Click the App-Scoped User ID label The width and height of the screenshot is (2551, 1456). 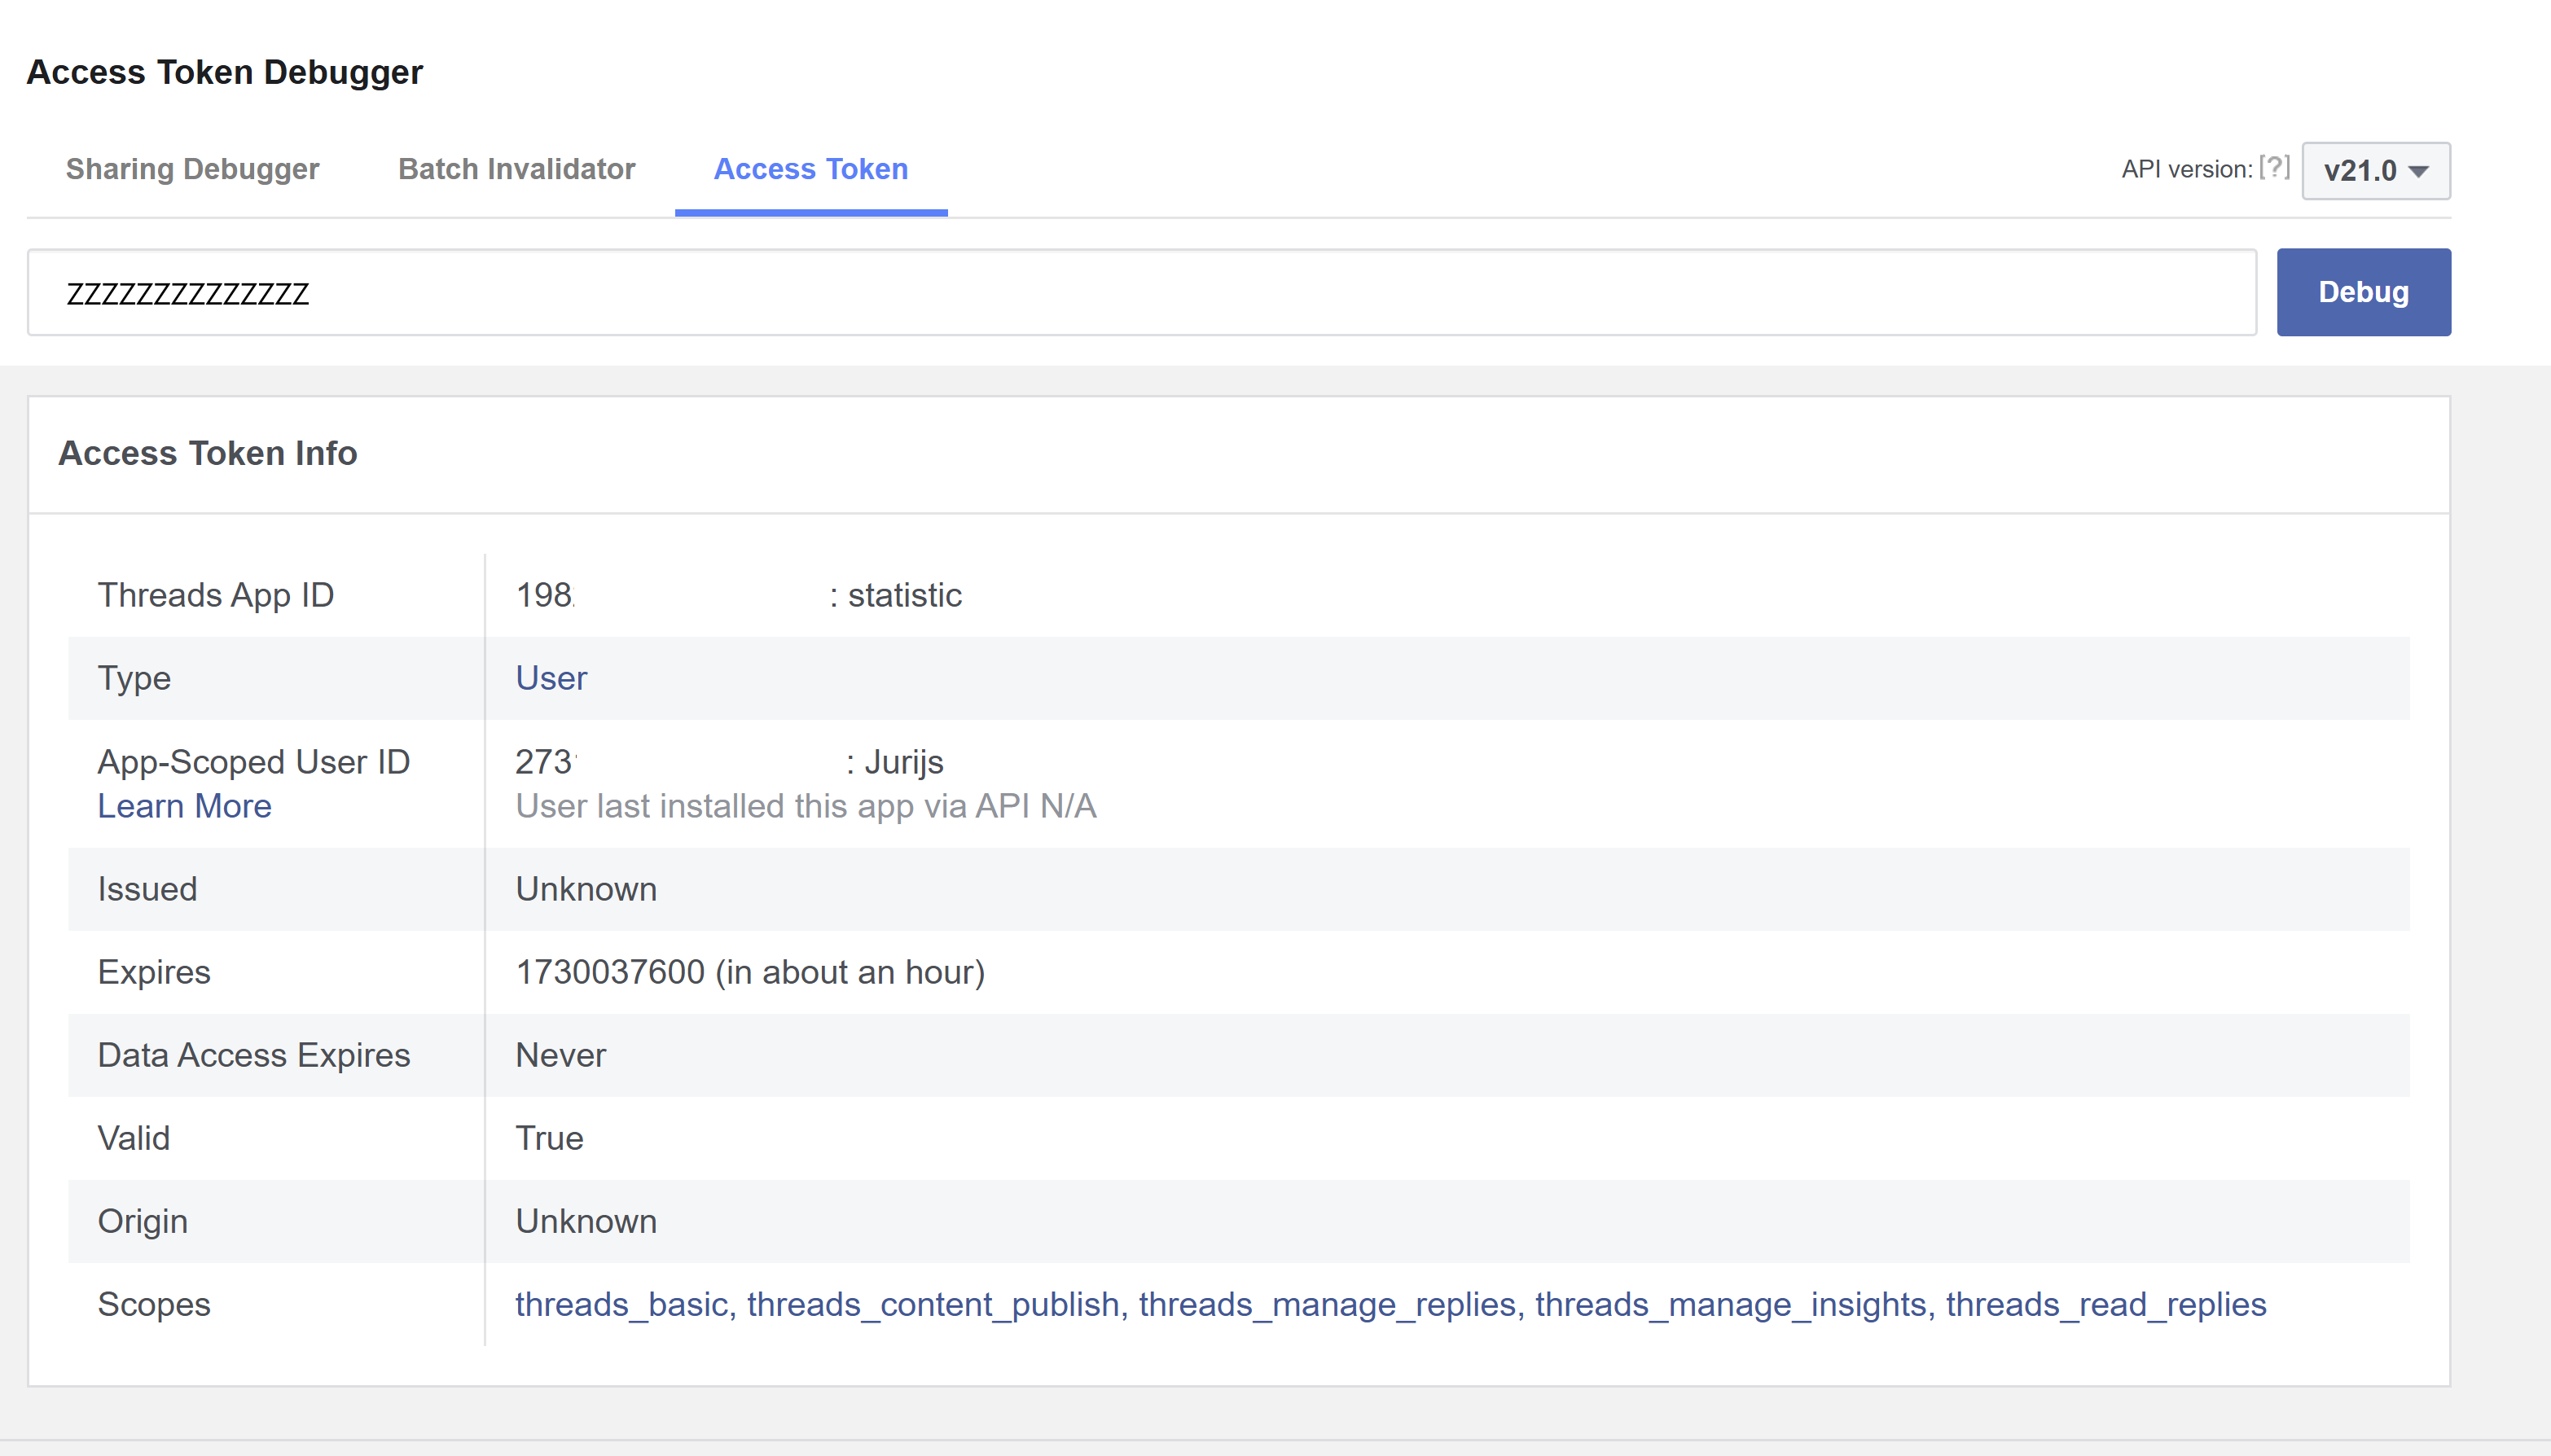pos(254,762)
